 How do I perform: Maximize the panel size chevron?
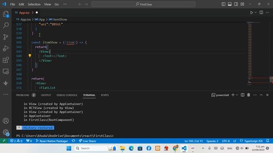point(261,95)
